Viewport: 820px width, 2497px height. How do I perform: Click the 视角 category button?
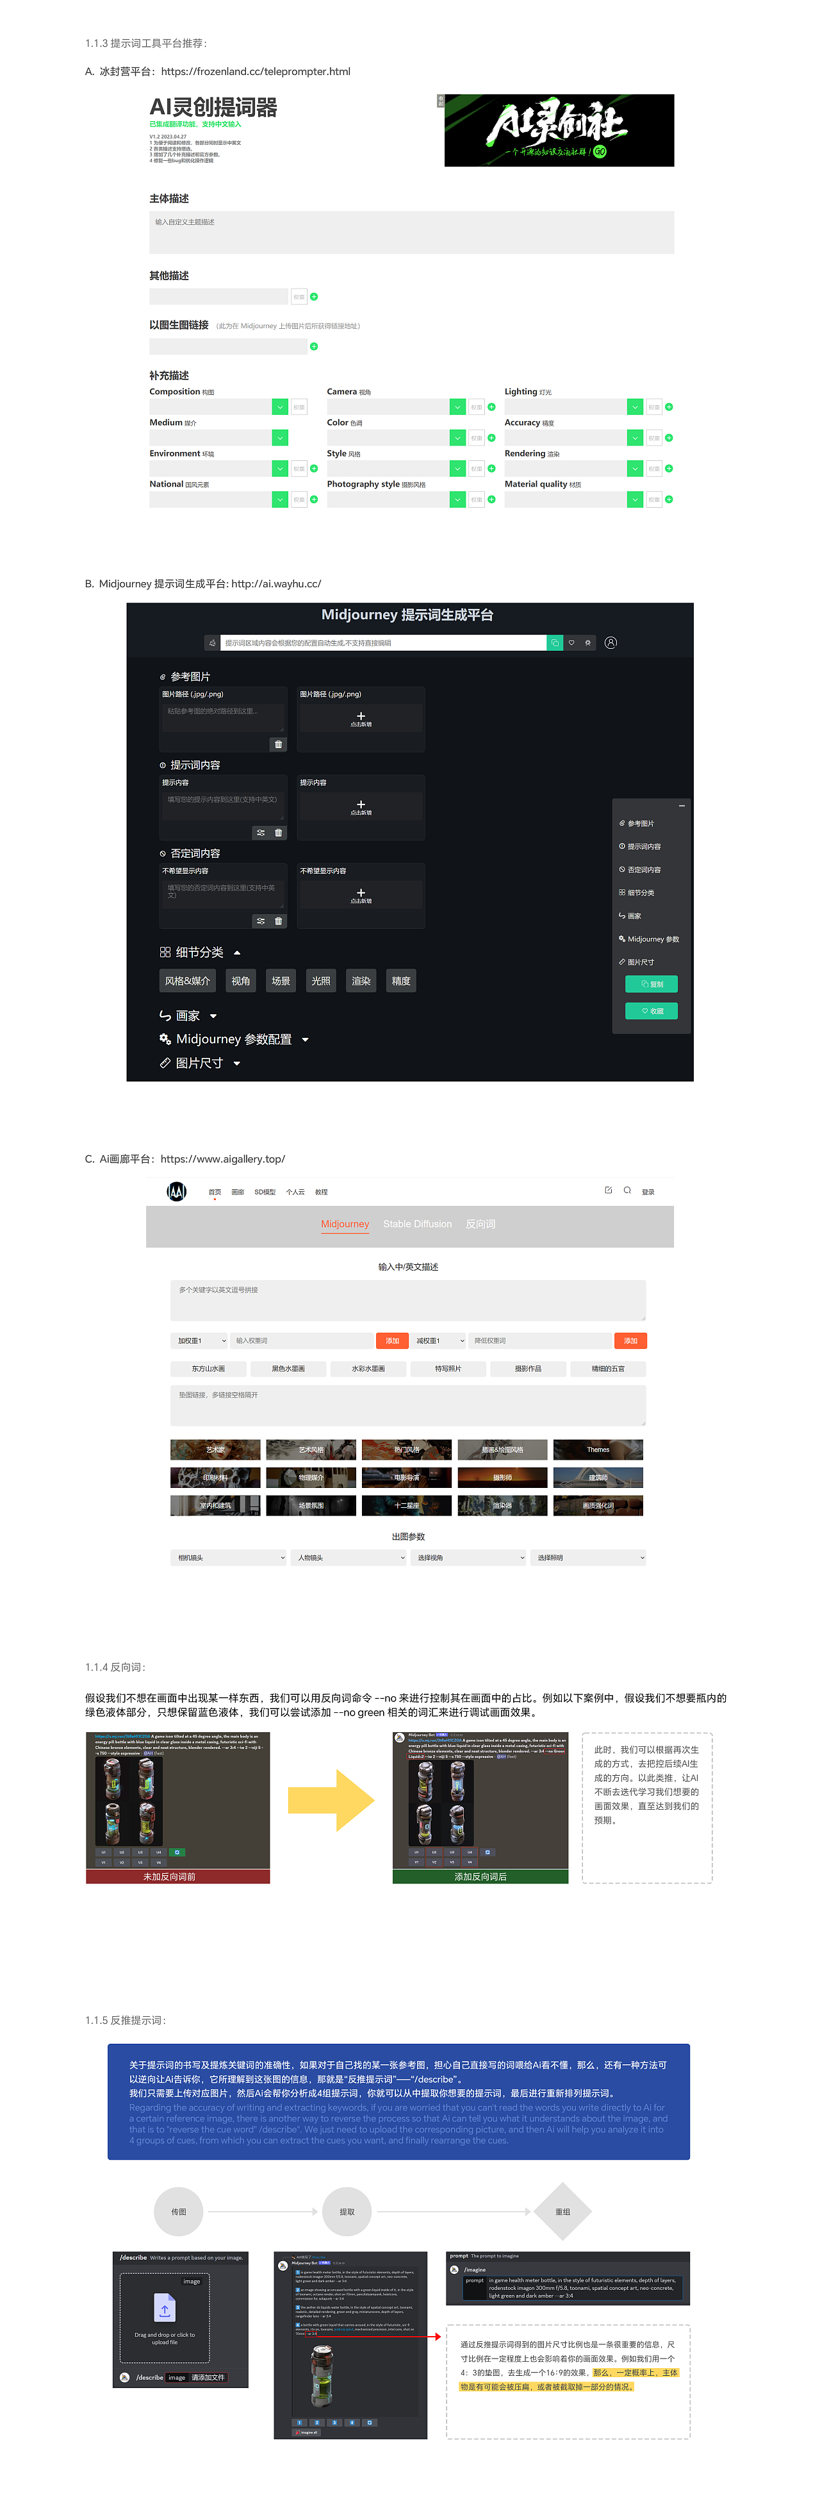pyautogui.click(x=240, y=981)
